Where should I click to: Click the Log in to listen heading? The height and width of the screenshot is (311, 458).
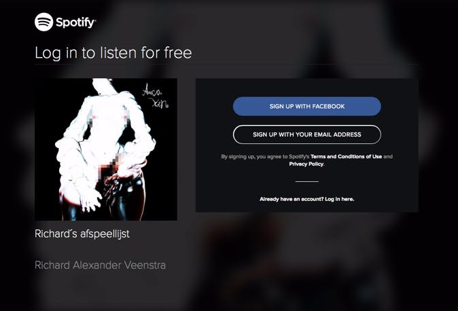(113, 53)
